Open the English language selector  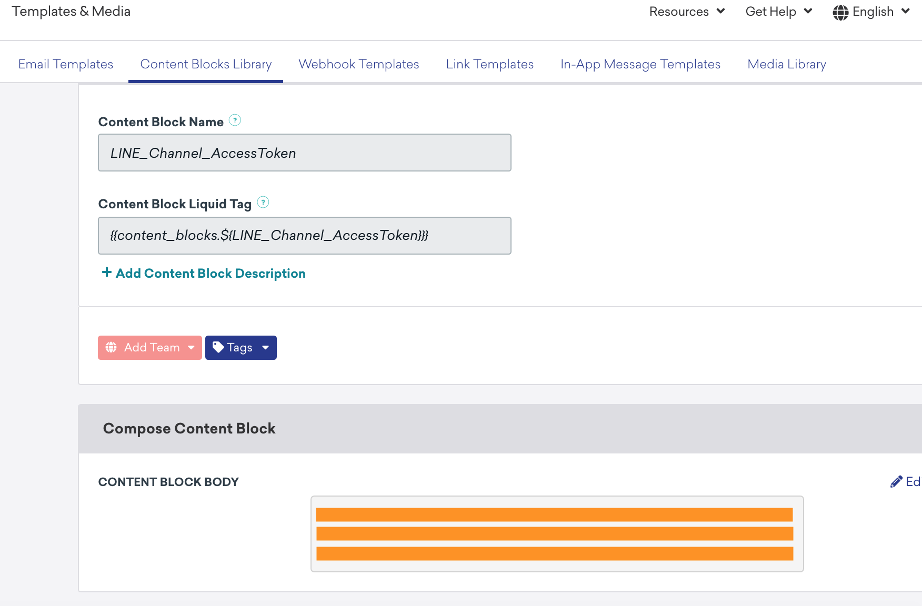(x=871, y=12)
